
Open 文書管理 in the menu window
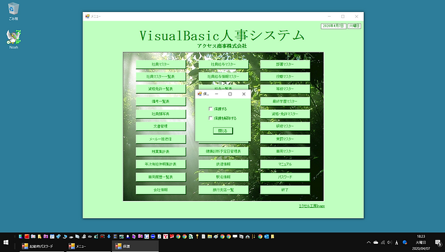161,126
